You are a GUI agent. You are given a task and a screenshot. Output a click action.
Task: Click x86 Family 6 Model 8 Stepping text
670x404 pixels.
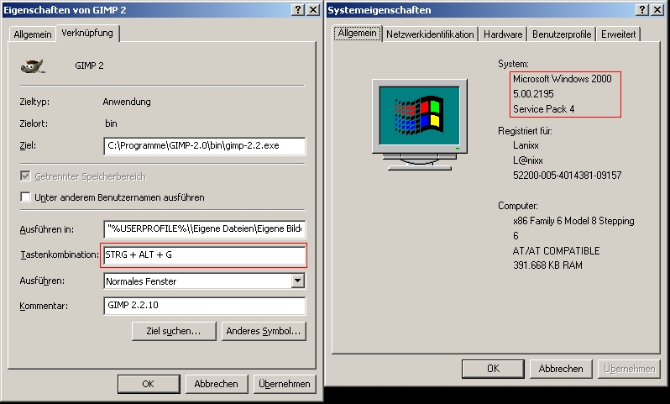click(573, 221)
